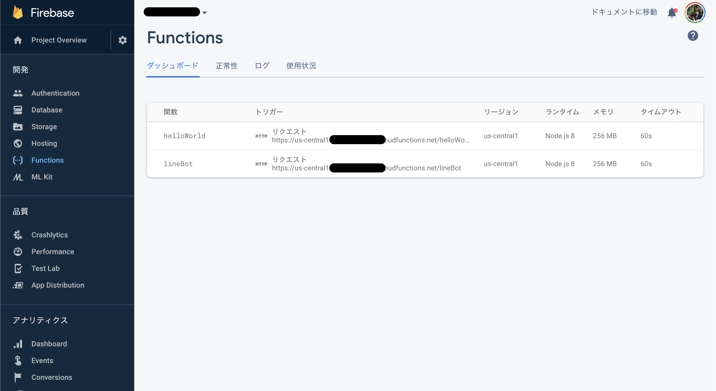716x391 pixels.
Task: Open App Distribution page
Action: click(x=58, y=285)
